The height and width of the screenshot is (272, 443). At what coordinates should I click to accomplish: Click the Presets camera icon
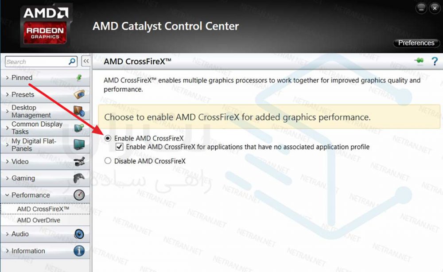click(79, 94)
